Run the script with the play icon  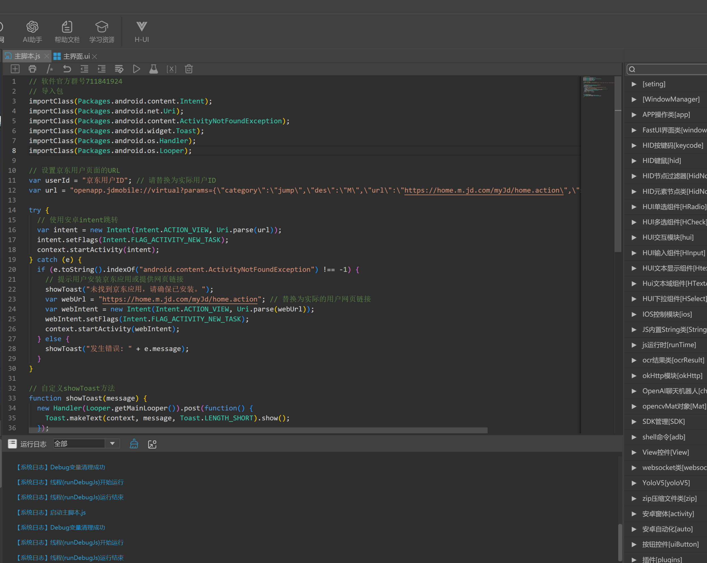(x=136, y=69)
